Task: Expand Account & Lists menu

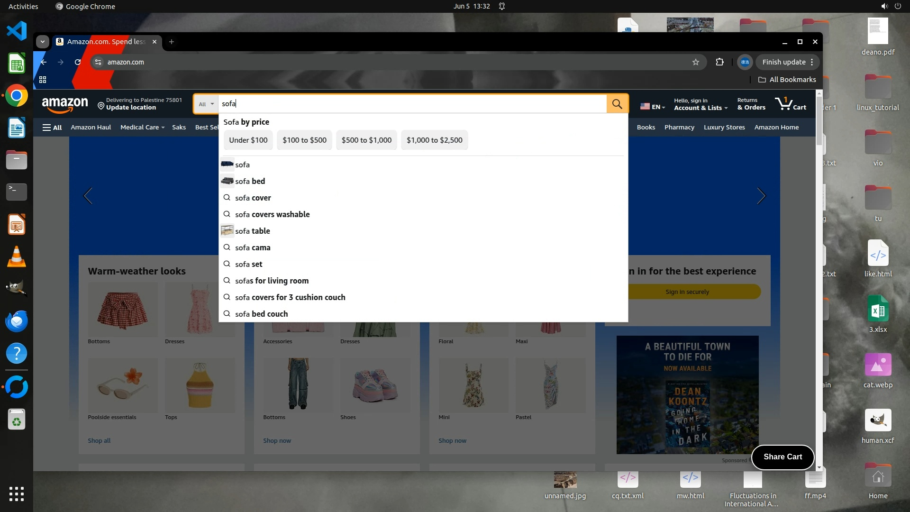Action: coord(701,104)
